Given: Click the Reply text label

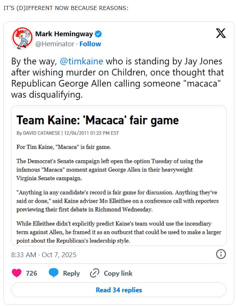Looking at the screenshot, I should [x=71, y=273].
